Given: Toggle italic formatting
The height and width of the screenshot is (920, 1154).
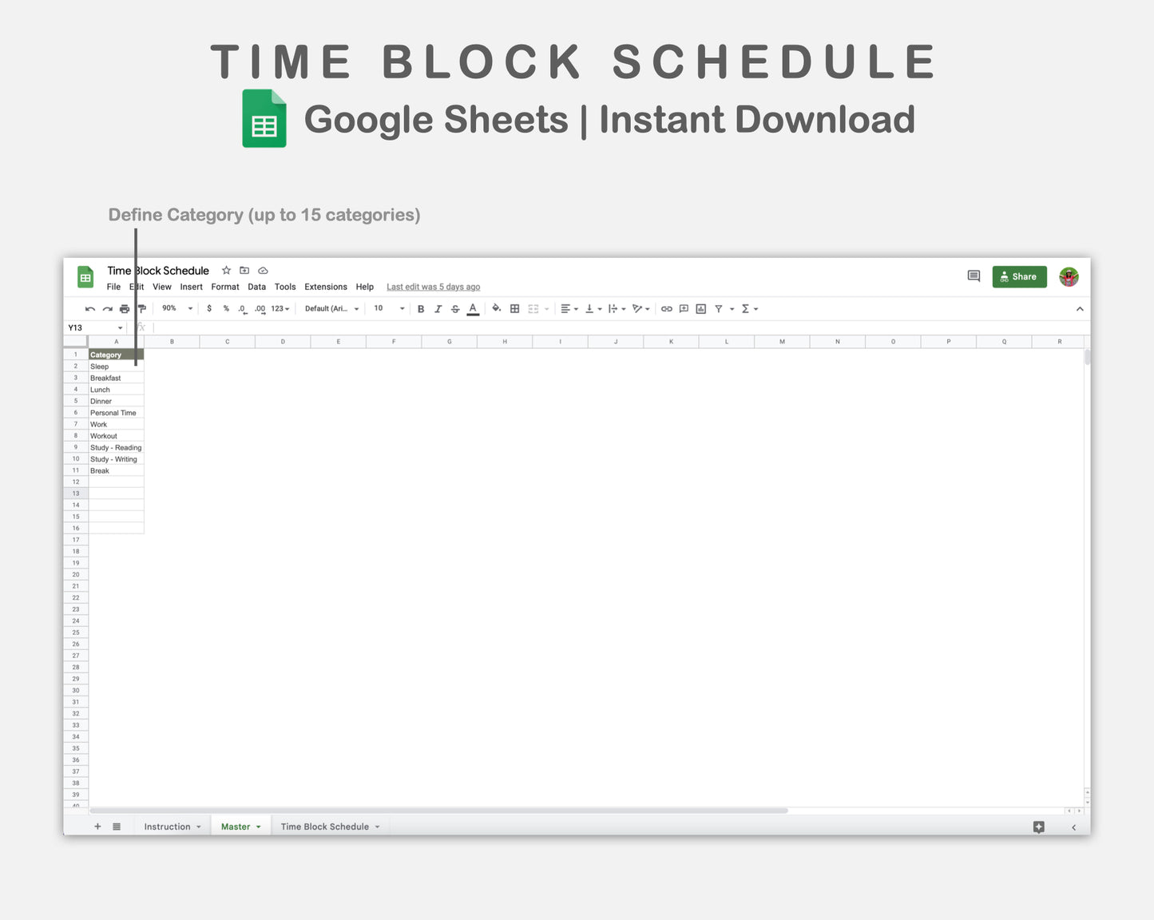Looking at the screenshot, I should tap(438, 309).
